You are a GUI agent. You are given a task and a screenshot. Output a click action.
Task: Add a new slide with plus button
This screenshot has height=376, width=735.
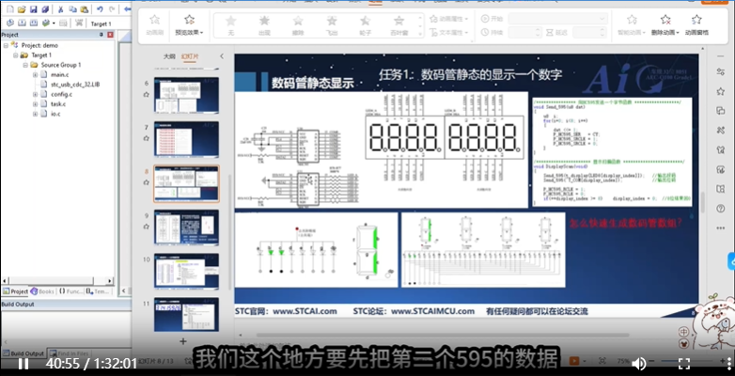tap(183, 341)
